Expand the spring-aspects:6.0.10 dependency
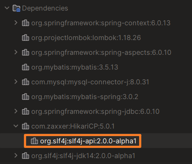This screenshot has width=192, height=164. tap(16, 52)
